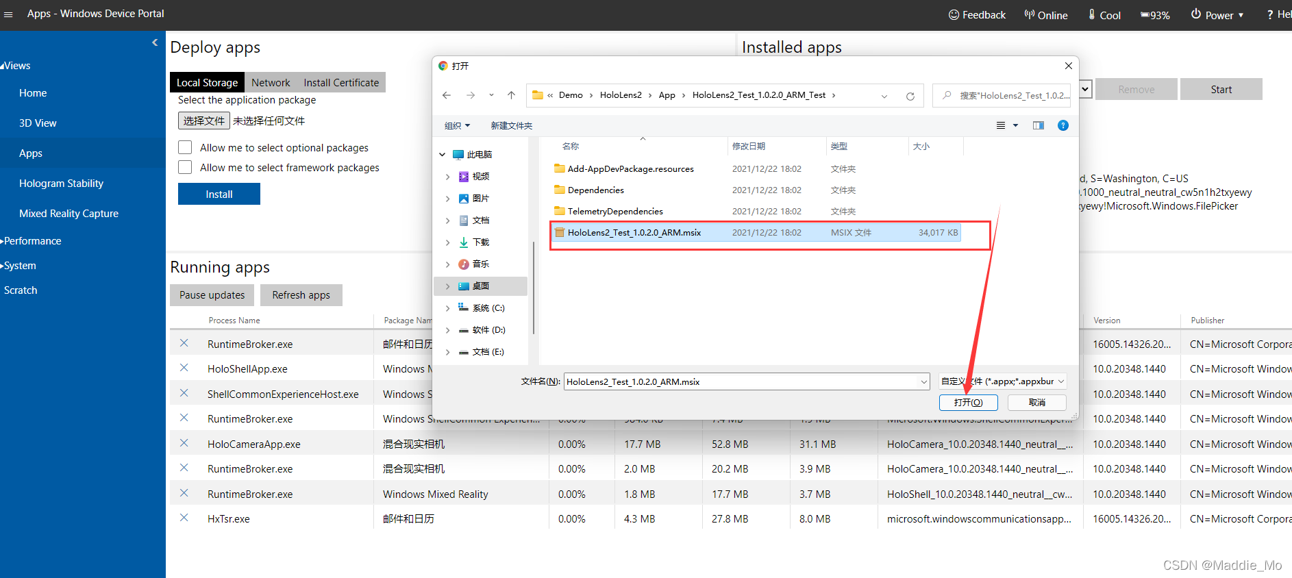Expand the 下载 tree node
This screenshot has height=578, width=1292.
448,242
